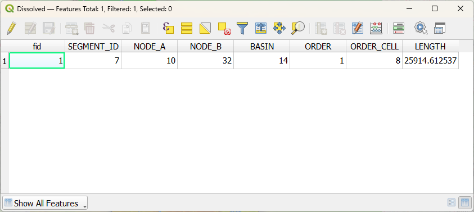Click the BASIN column header
The height and width of the screenshot is (212, 474).
(x=262, y=46)
